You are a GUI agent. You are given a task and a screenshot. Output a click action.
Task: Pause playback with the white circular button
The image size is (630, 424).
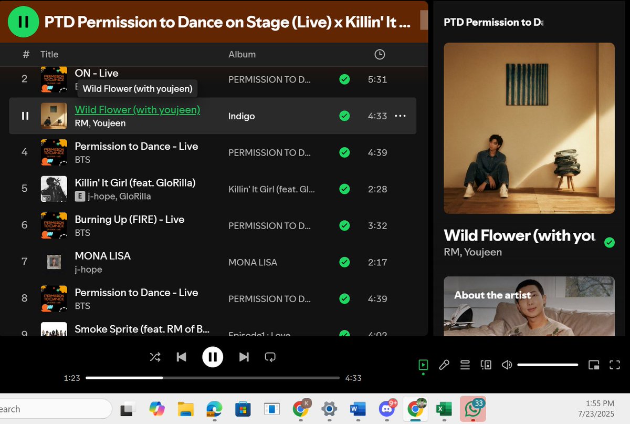coord(213,357)
